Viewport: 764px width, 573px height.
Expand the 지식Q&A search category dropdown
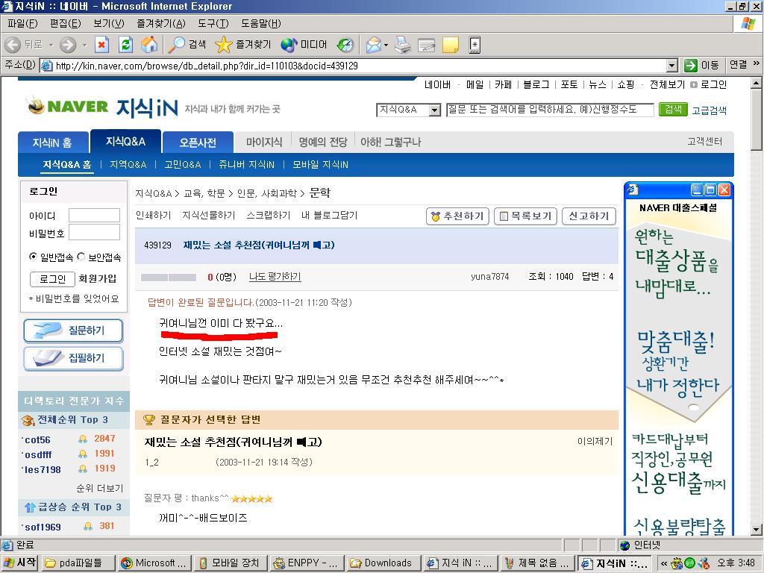tap(434, 110)
